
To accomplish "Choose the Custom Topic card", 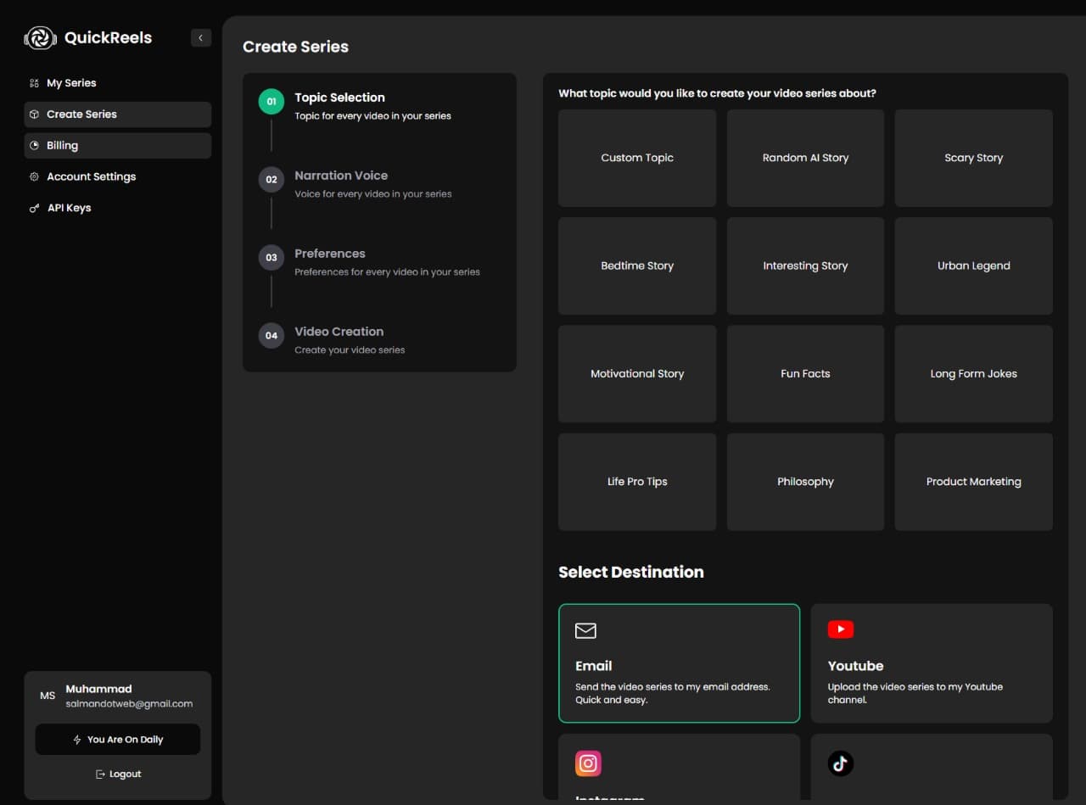I will click(637, 158).
